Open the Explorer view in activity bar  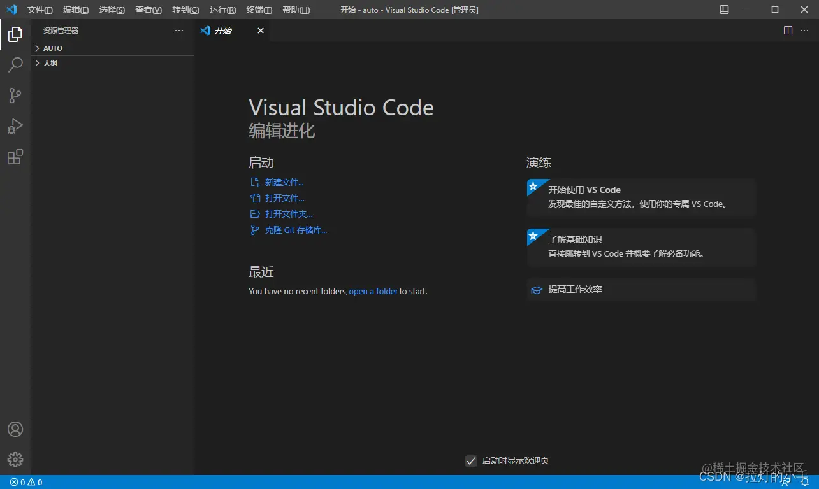tap(15, 34)
